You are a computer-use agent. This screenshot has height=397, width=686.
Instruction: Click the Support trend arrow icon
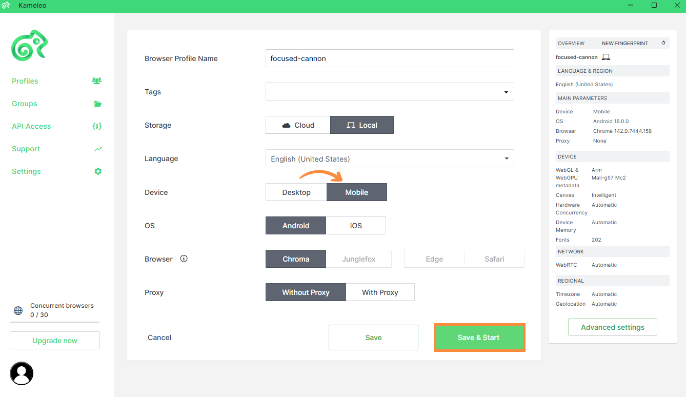[x=98, y=149]
